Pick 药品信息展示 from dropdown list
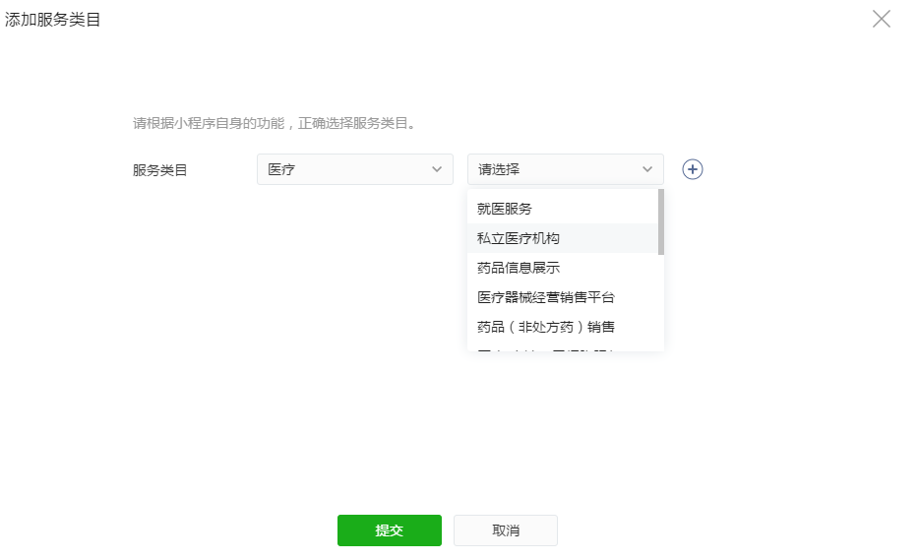918x560 pixels. pos(563,268)
